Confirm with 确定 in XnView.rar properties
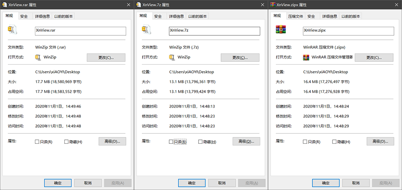Screen dimensions: 402x190 click(x=57, y=183)
